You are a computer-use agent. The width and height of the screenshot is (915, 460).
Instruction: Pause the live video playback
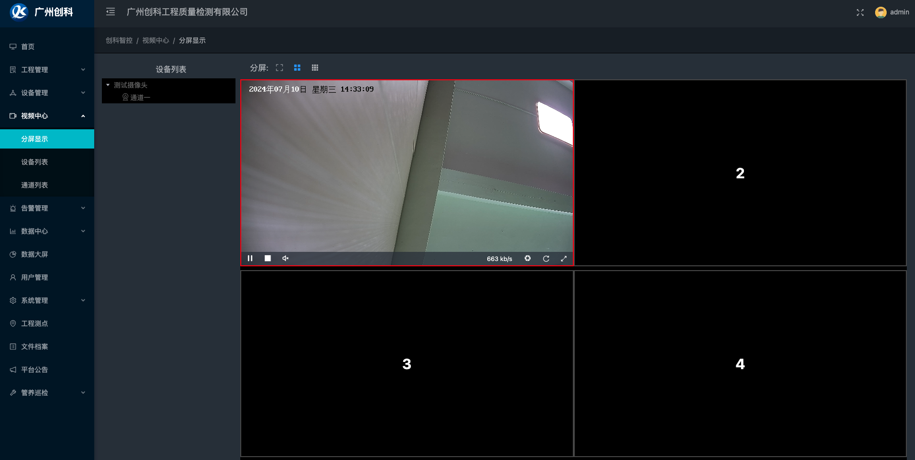[x=250, y=258]
